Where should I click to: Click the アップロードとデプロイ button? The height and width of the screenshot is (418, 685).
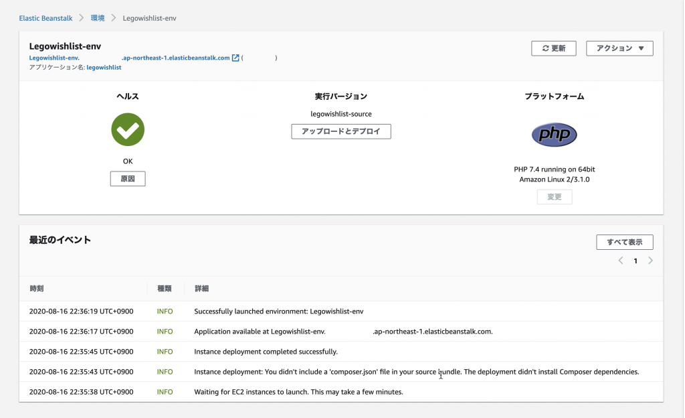[x=340, y=131]
